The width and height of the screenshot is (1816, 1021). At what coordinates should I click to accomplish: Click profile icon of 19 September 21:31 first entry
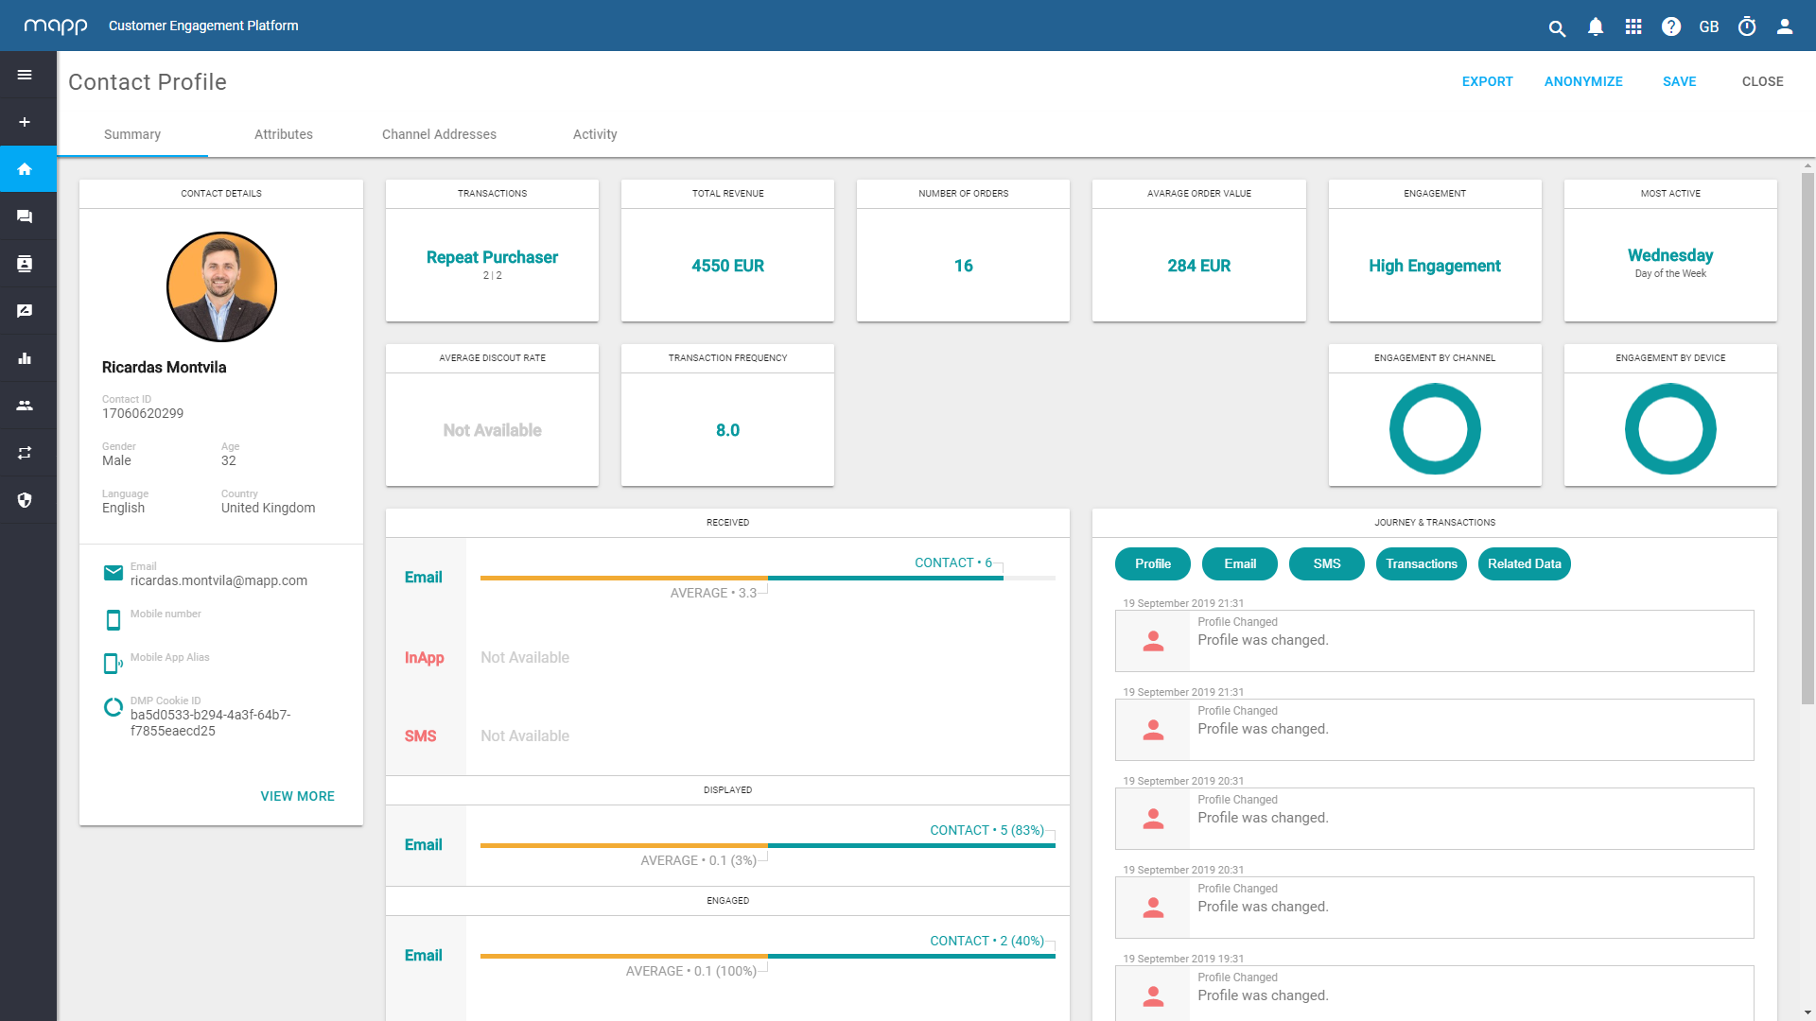1153,641
